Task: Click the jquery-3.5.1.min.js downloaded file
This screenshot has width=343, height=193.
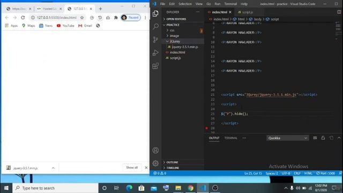Action: coord(25,168)
